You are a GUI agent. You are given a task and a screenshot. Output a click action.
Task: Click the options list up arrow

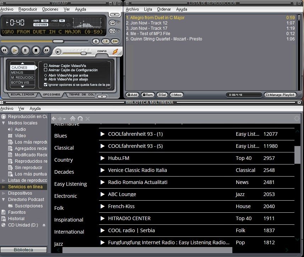[22, 63]
